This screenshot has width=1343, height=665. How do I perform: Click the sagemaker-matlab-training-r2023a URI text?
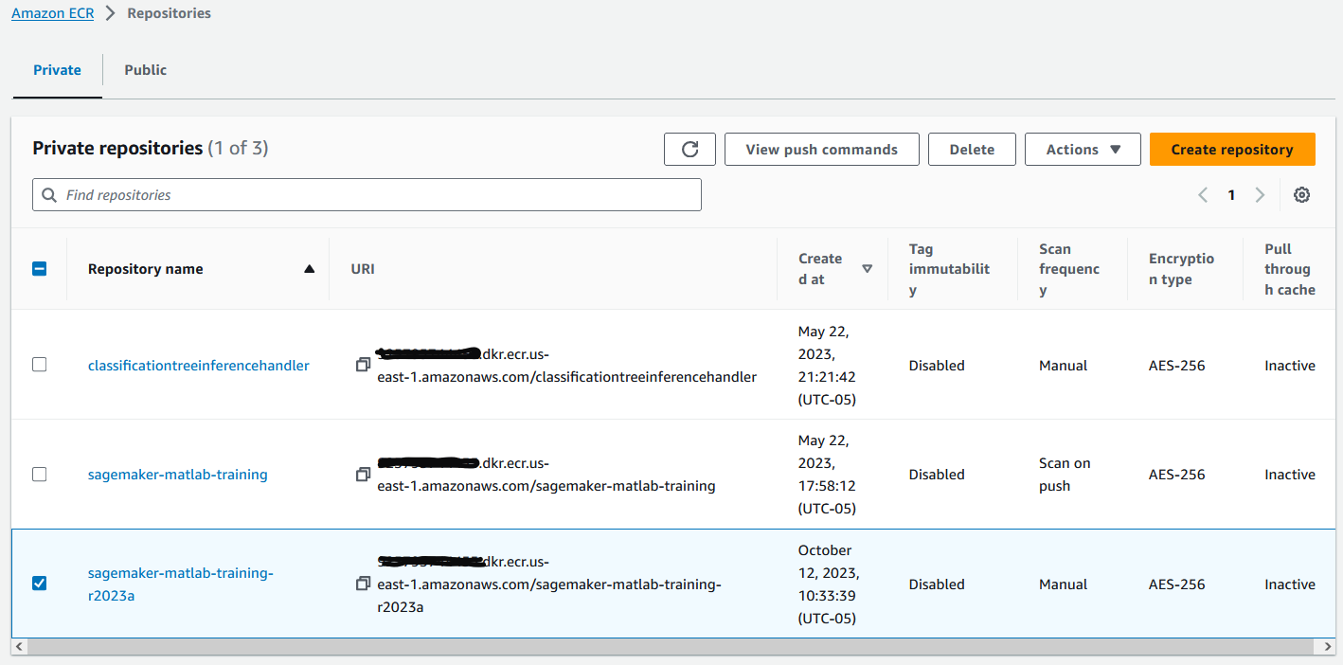pos(549,584)
